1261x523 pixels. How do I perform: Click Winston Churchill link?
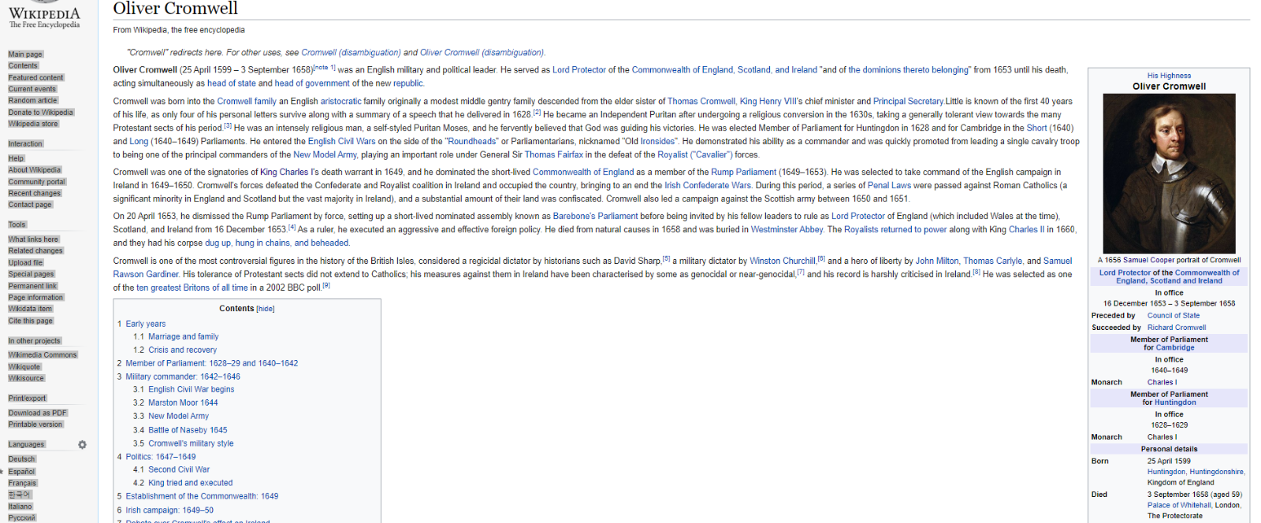point(782,261)
